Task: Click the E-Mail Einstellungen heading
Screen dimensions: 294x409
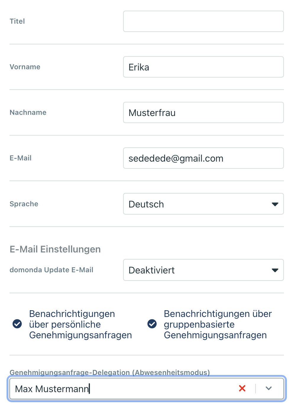Action: (55, 249)
